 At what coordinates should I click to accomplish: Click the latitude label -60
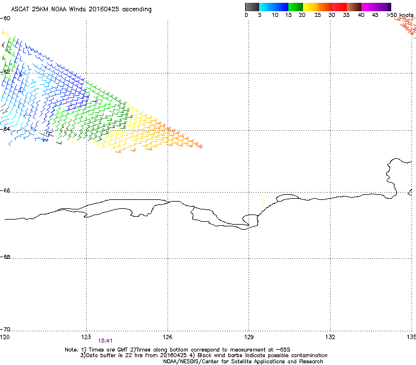(5, 19)
